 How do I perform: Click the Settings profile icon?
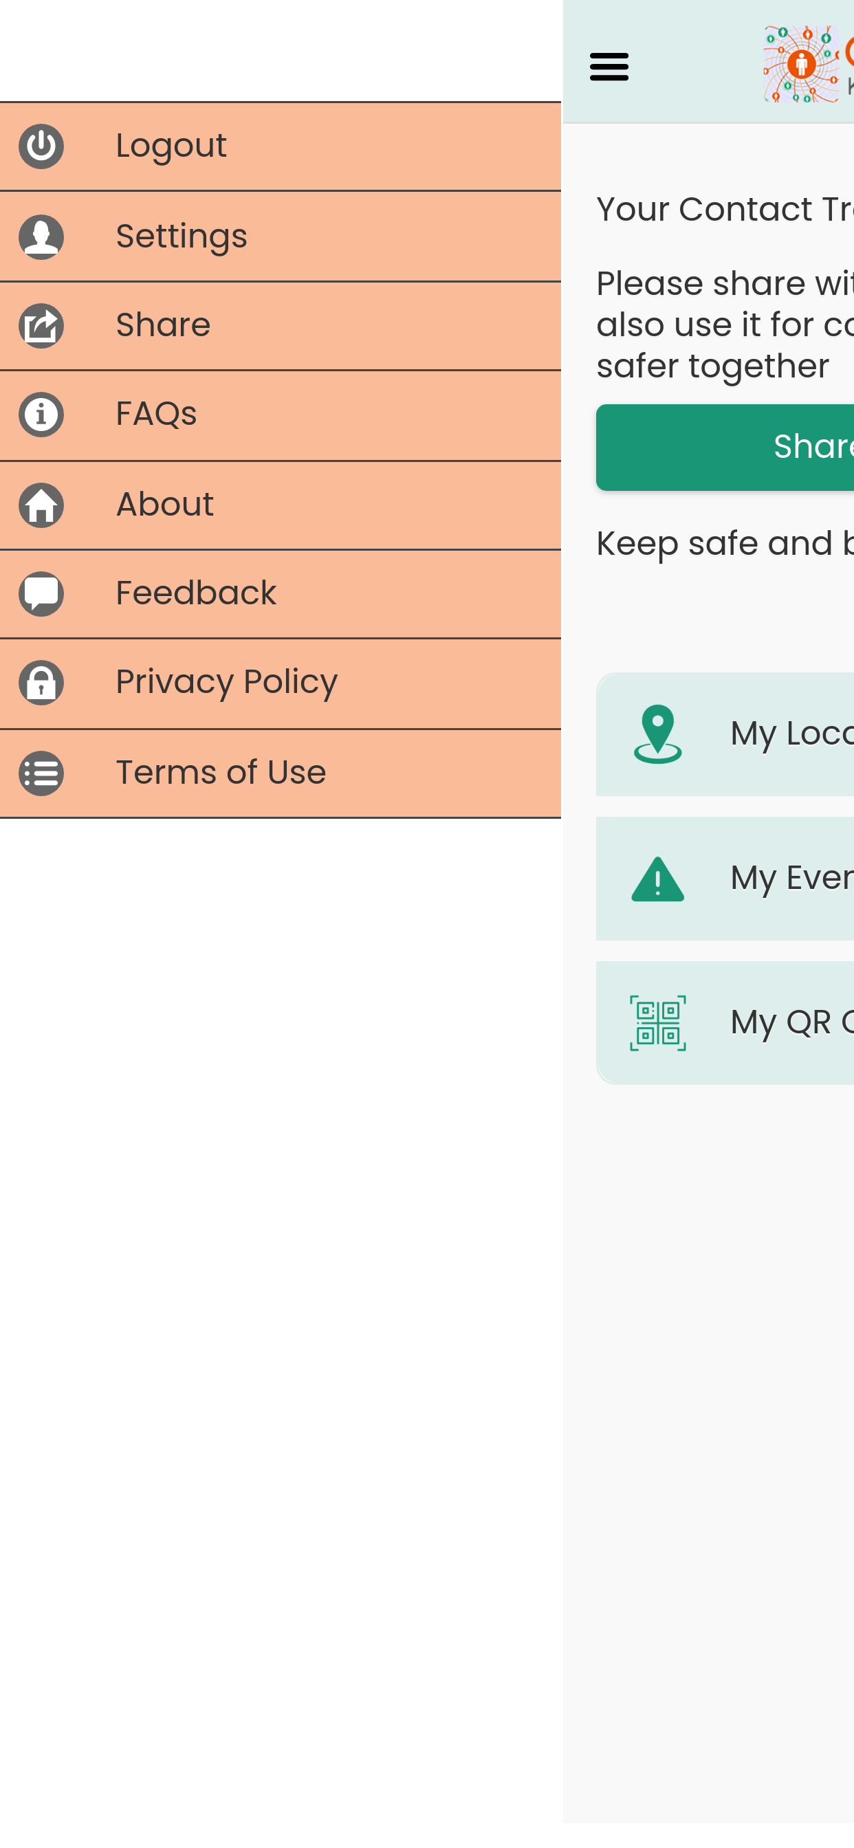tap(41, 236)
